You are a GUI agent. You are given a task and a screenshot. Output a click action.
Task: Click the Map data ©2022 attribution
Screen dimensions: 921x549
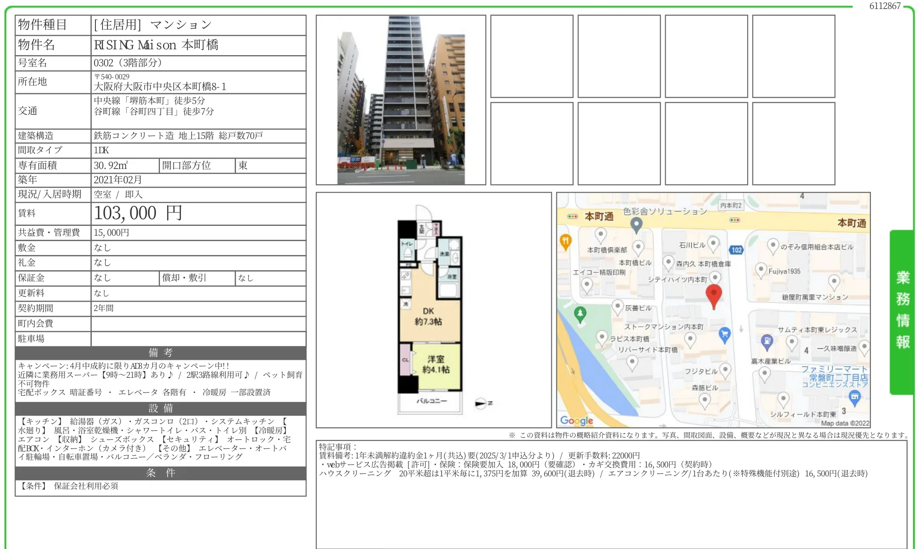pyautogui.click(x=845, y=423)
